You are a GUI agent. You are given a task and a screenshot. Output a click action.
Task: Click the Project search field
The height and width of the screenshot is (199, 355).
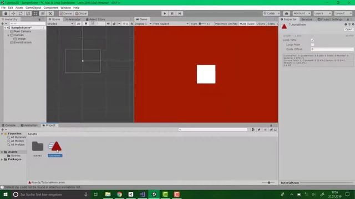[x=213, y=130]
